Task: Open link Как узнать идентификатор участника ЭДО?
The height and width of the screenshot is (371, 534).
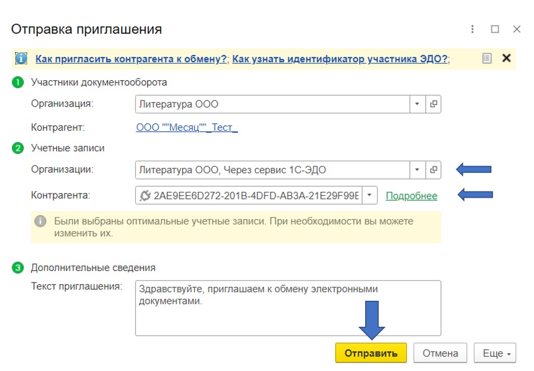Action: [340, 59]
